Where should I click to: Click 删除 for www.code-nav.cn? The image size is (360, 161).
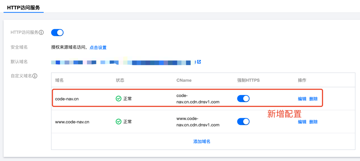click(x=313, y=122)
